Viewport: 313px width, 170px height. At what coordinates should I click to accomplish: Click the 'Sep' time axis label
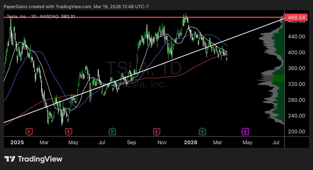(132, 143)
